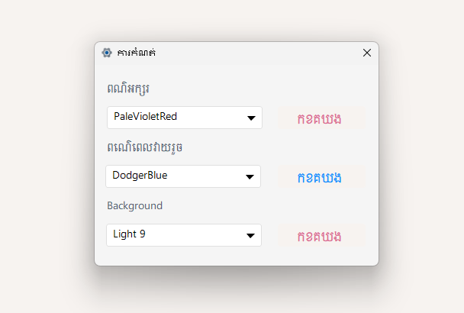This screenshot has width=464, height=313.
Task: Click the sample preview next to Light 9
Action: tap(320, 236)
